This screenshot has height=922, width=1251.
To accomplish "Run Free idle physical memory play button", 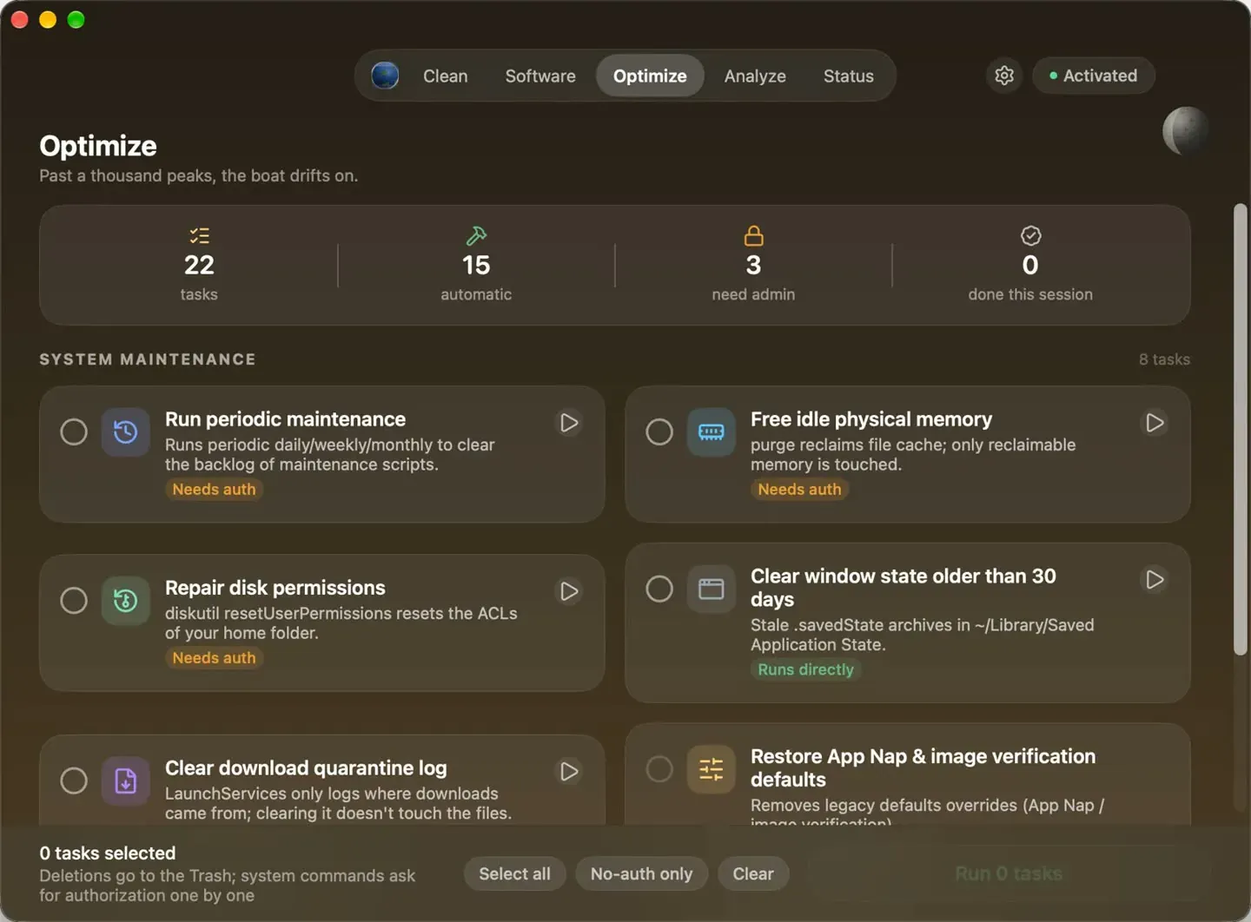I will point(1155,423).
